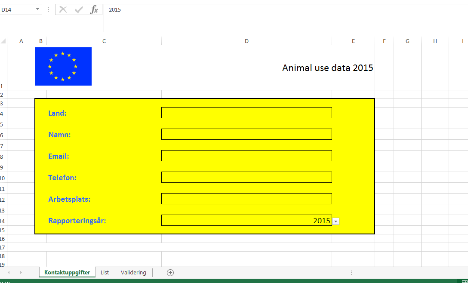This screenshot has height=283, width=468.
Task: Click the tab bar split handle dots
Action: [351, 272]
